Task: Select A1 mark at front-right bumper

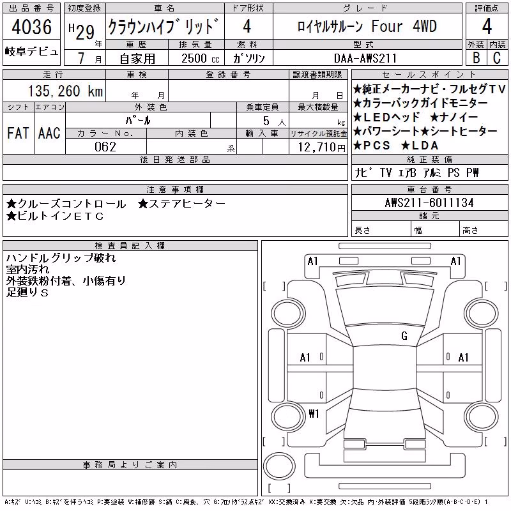Action: 455,261
